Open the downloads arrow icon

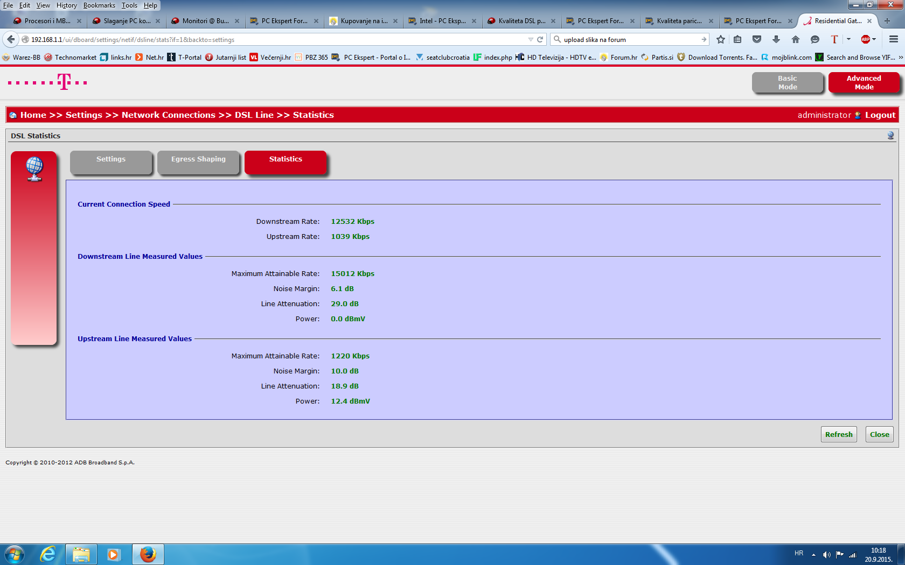[x=776, y=39]
